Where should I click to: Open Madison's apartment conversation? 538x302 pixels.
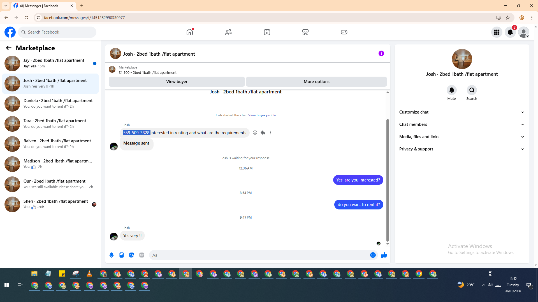coord(50,164)
